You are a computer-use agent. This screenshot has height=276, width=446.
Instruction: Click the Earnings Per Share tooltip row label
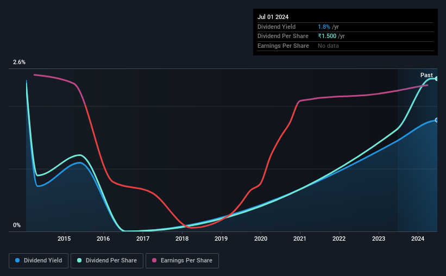tap(284, 46)
